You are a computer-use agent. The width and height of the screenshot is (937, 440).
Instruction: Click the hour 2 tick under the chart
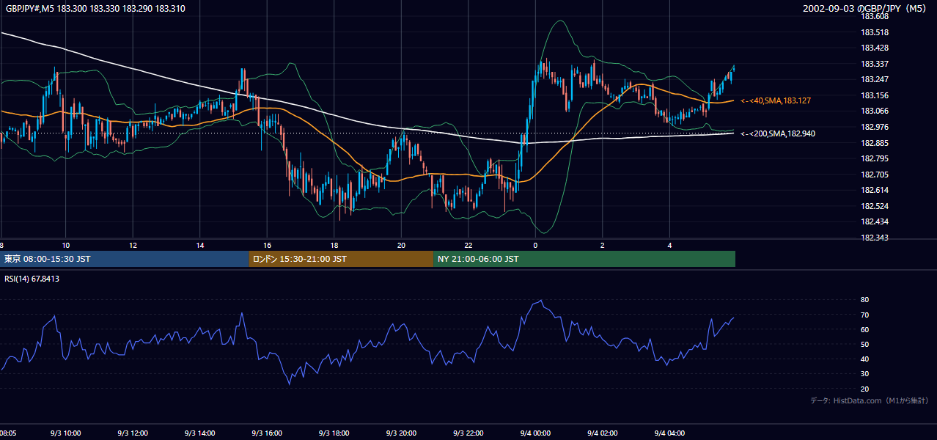[602, 245]
